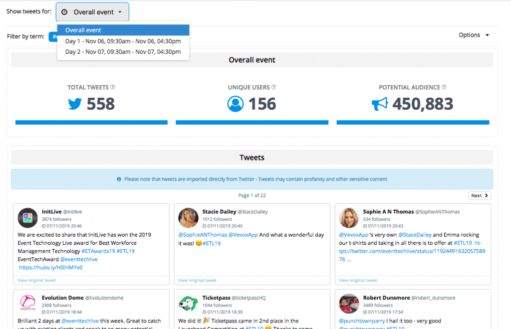Viewport: 511px width, 329px height.
Task: Click the unique users person icon
Action: click(236, 104)
